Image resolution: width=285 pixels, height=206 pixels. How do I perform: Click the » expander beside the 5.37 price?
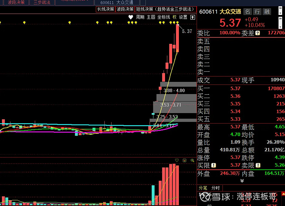280,19
